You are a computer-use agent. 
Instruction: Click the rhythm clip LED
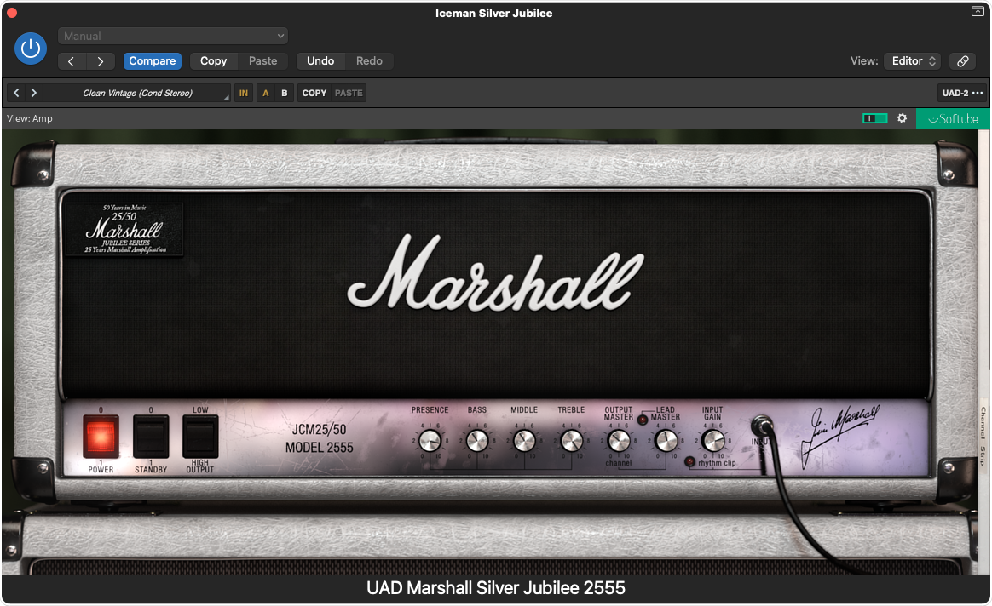pos(689,462)
